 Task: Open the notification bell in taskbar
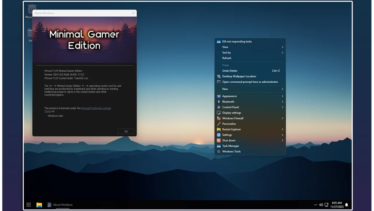point(347,205)
